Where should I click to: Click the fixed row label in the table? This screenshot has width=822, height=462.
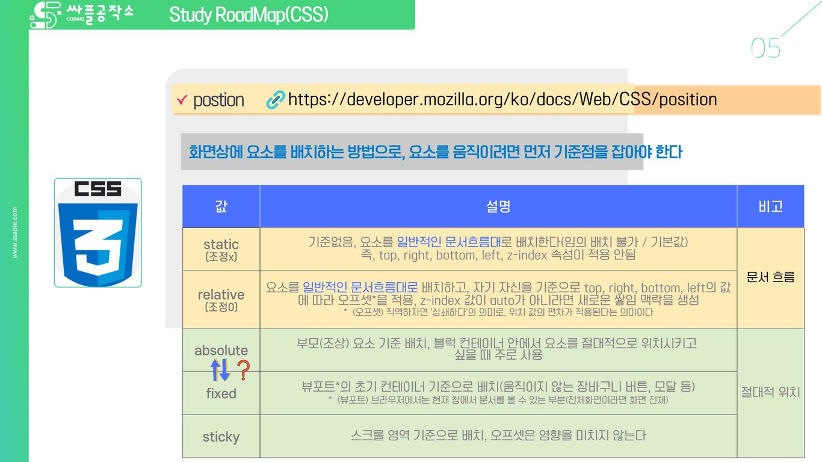pyautogui.click(x=220, y=393)
